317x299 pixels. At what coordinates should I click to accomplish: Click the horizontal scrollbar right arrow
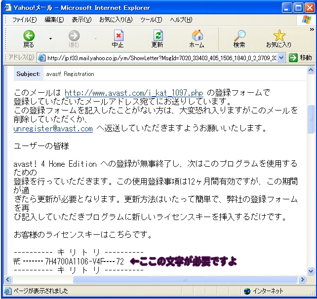pos(302,280)
